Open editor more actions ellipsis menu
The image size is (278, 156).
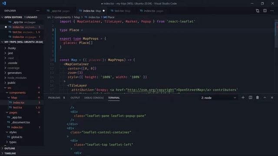(x=272, y=11)
